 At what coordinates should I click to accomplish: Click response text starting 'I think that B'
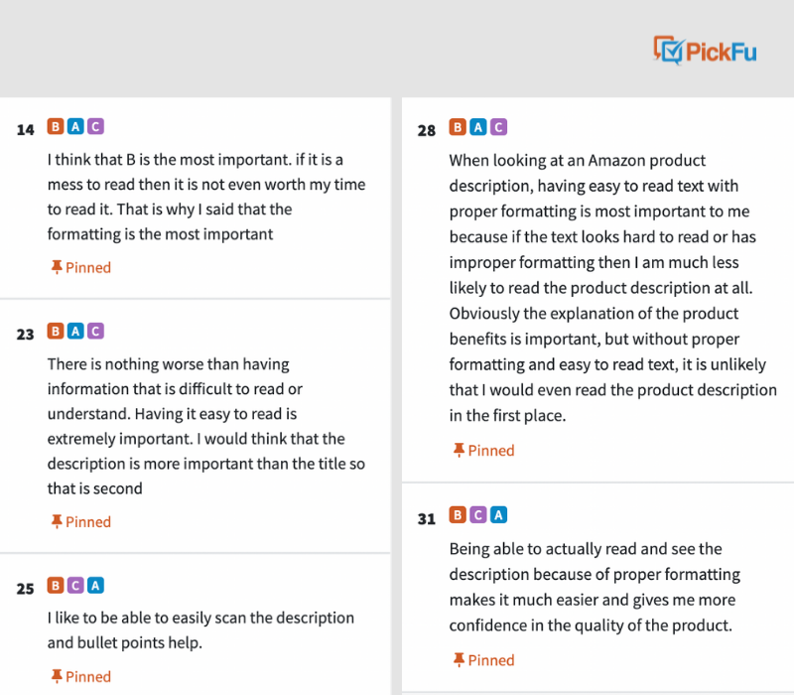pos(206,197)
